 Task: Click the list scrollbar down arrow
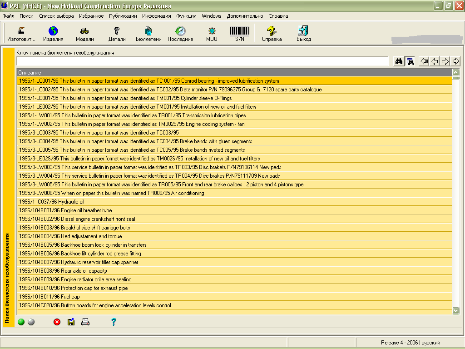coord(456,310)
